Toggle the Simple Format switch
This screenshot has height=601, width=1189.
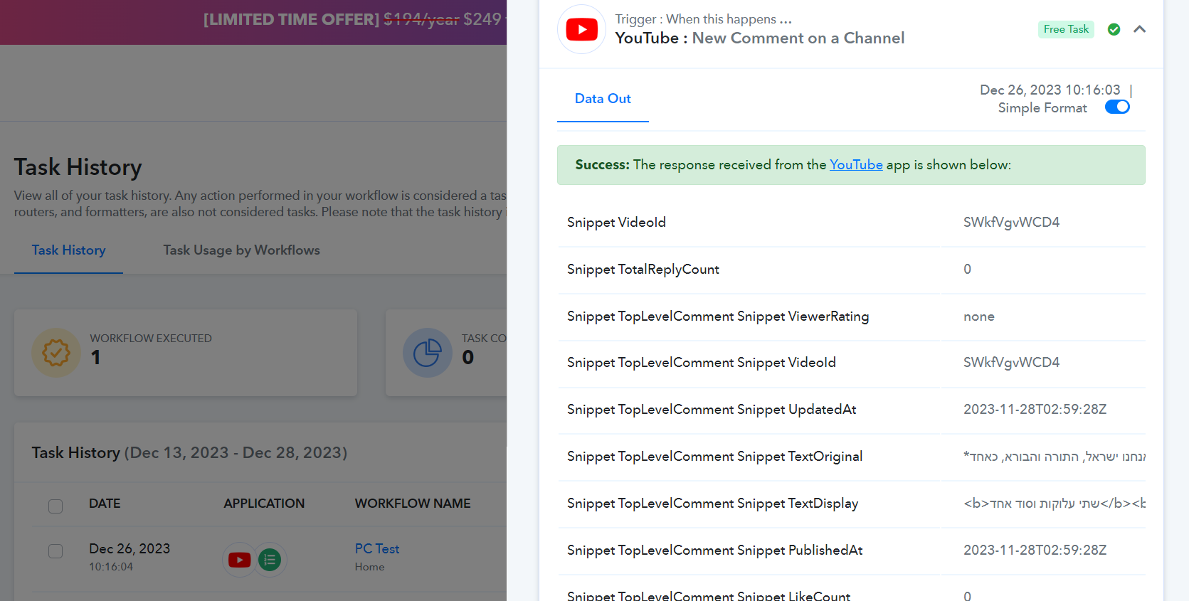(x=1117, y=107)
